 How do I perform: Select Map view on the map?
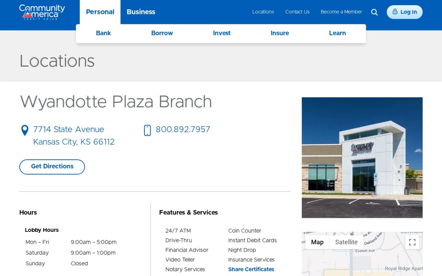pos(317,242)
